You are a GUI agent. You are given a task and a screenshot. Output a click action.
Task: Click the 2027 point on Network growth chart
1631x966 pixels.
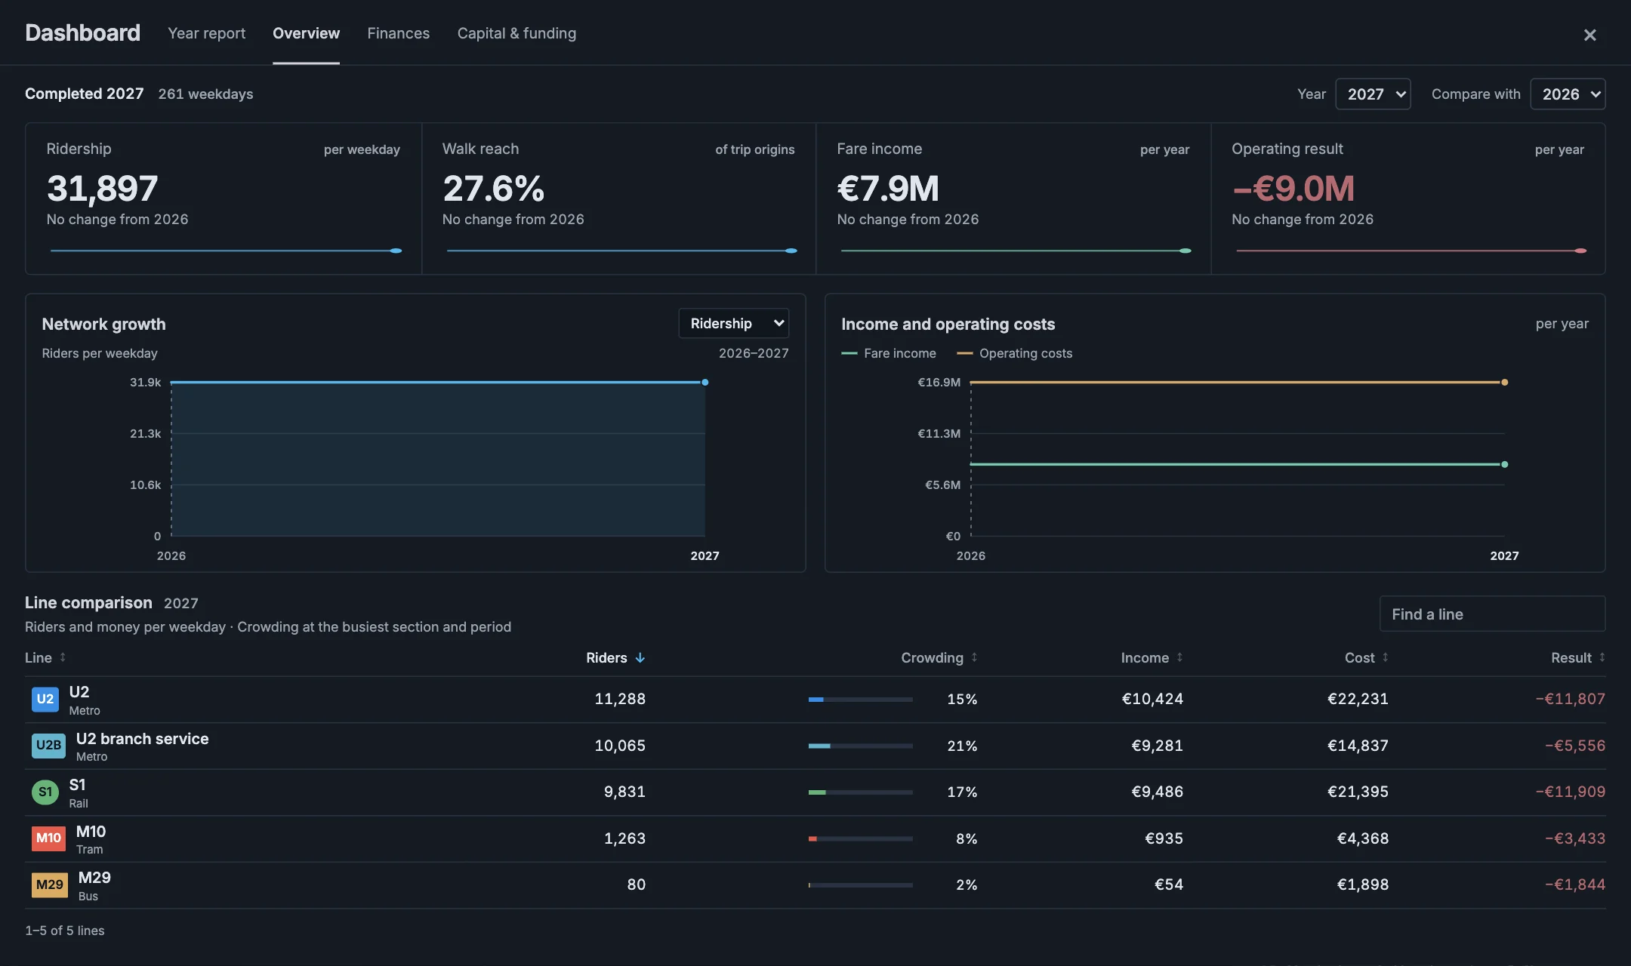click(x=705, y=383)
